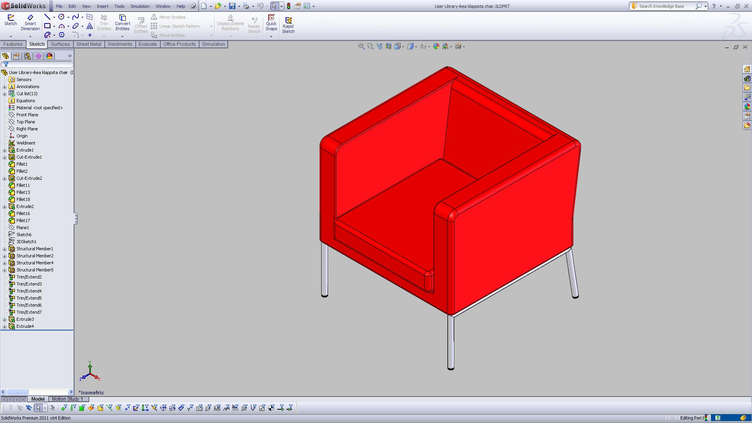Open SolidWorks Resources in task pane

tap(747, 69)
